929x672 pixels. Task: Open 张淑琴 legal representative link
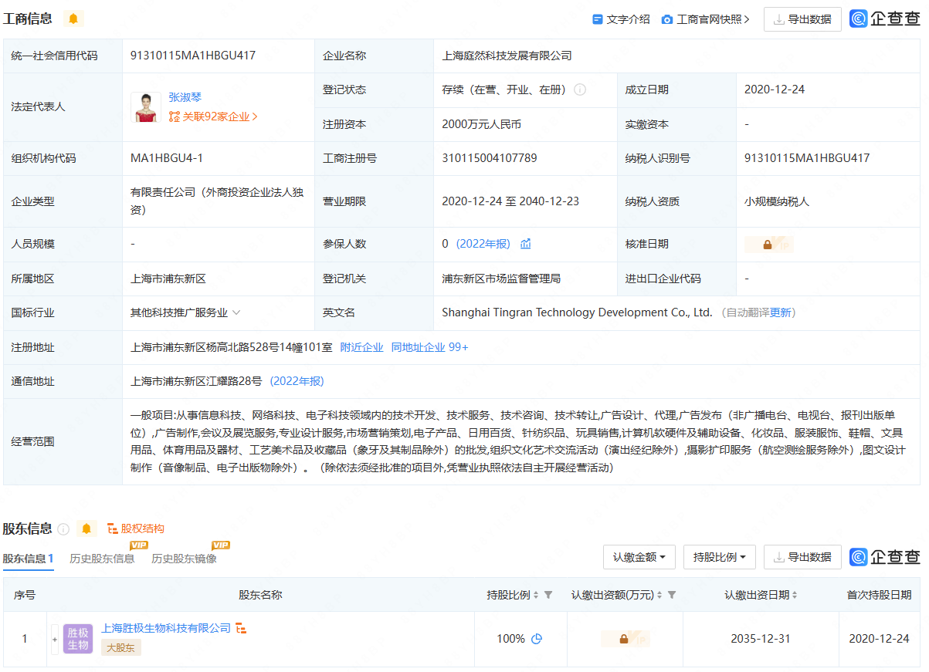click(x=185, y=98)
